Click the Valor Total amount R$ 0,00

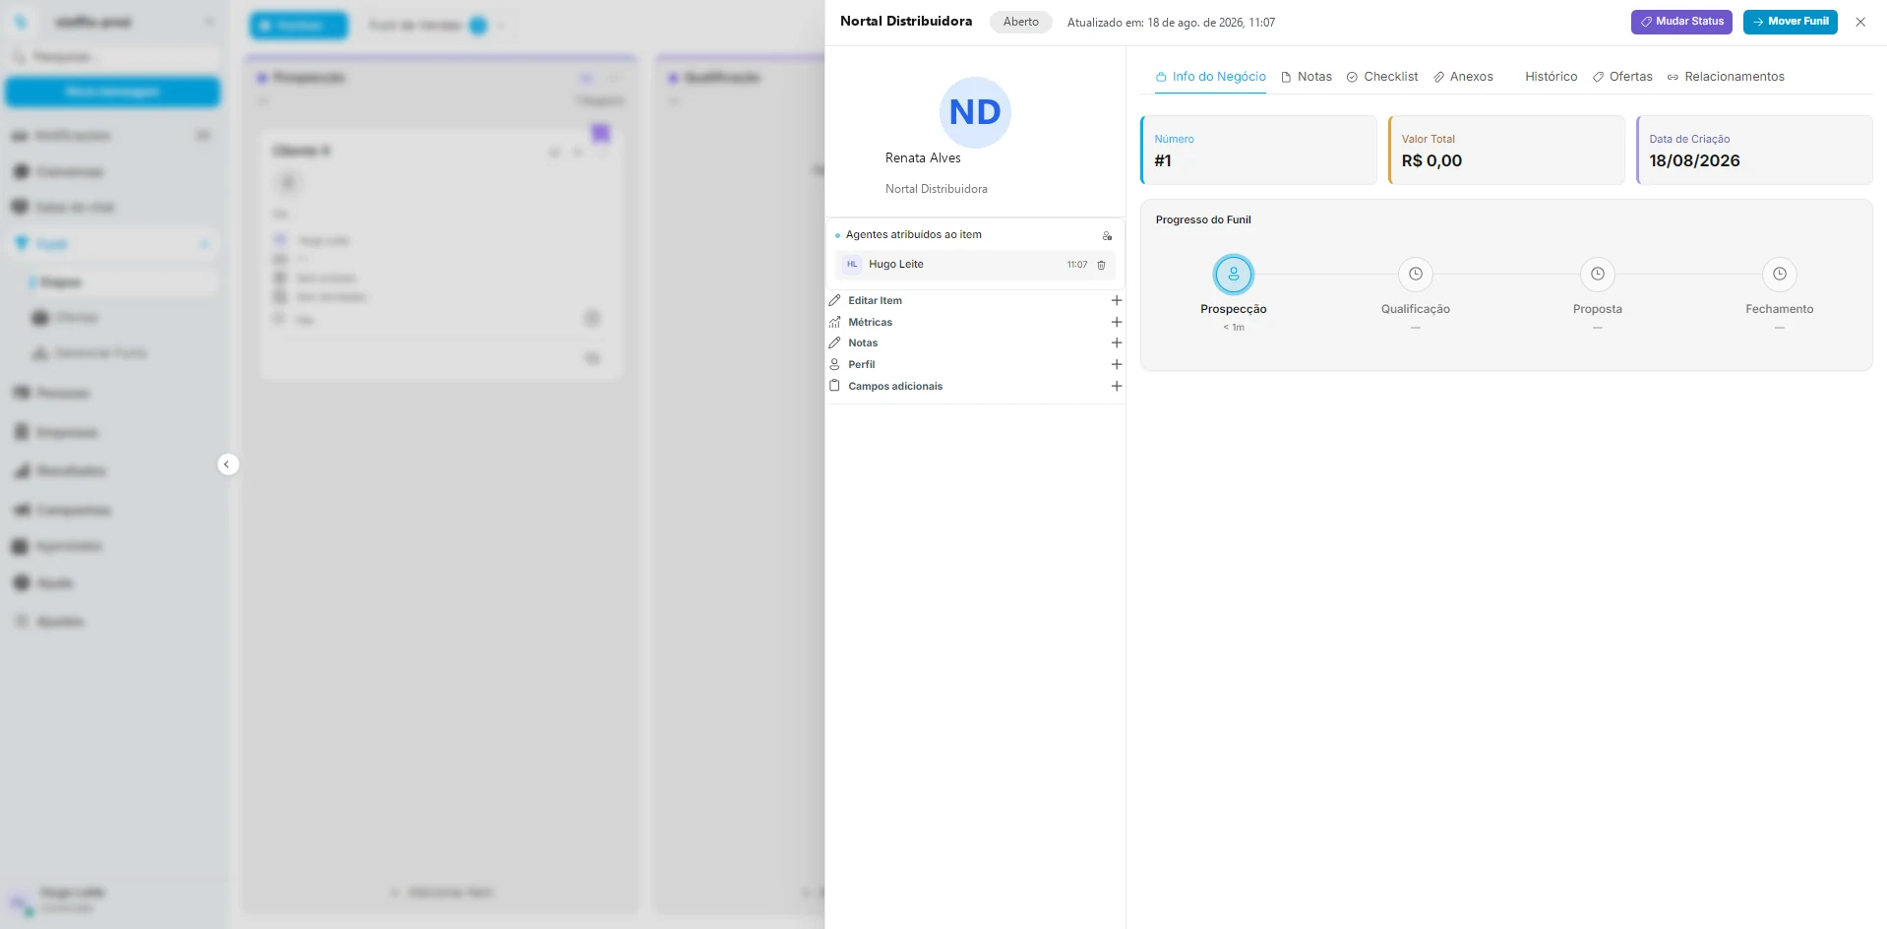[1431, 161]
